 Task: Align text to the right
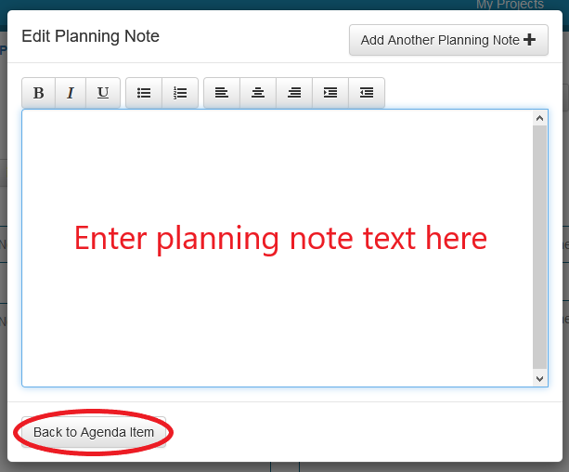pyautogui.click(x=294, y=93)
